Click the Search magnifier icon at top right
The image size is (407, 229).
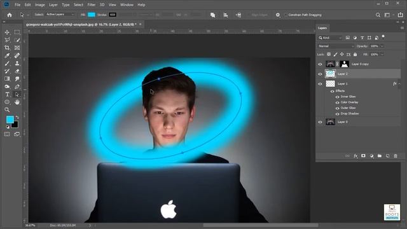click(x=378, y=15)
